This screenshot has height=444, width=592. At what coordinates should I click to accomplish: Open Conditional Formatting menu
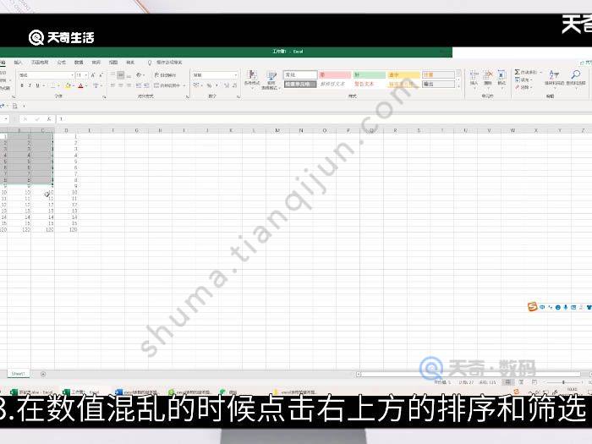252,79
